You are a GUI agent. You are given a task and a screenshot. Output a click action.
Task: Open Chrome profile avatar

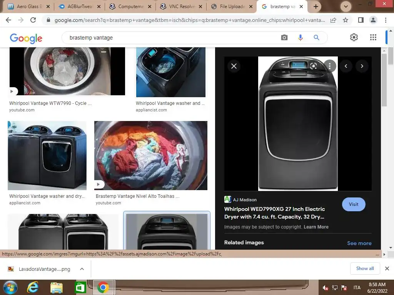(x=373, y=20)
